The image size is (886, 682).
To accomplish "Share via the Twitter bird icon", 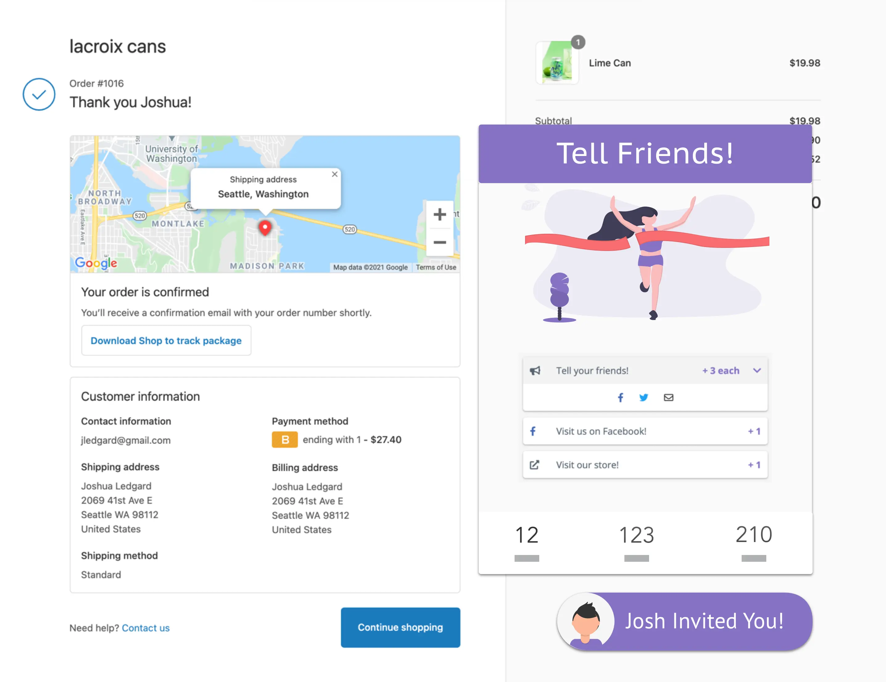I will [644, 397].
